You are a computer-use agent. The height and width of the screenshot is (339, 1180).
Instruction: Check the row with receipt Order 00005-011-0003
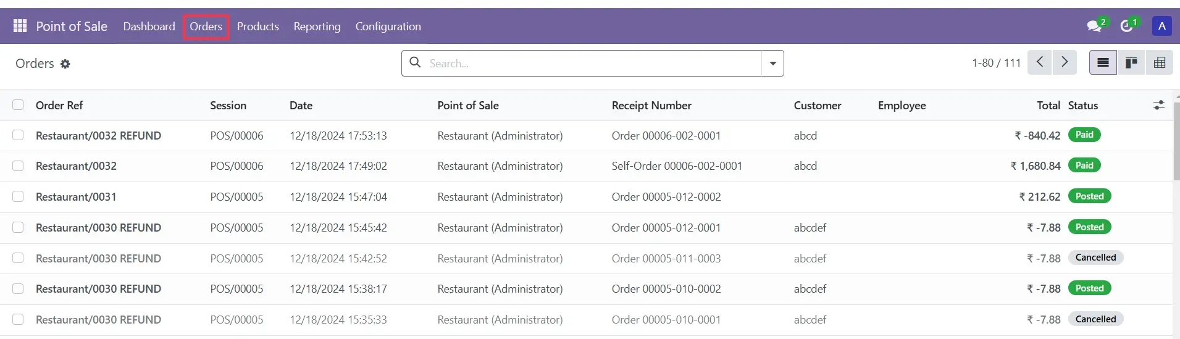point(18,258)
